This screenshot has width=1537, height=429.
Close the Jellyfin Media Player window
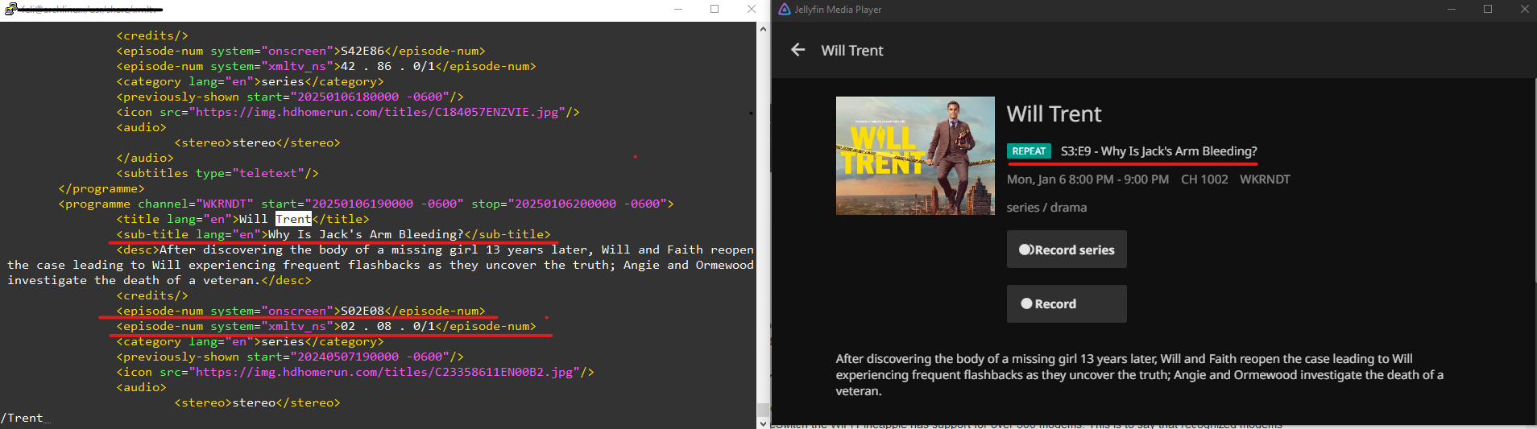point(1524,10)
